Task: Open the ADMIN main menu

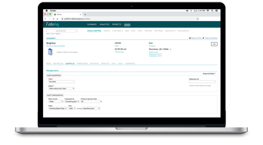Action: tap(127, 25)
